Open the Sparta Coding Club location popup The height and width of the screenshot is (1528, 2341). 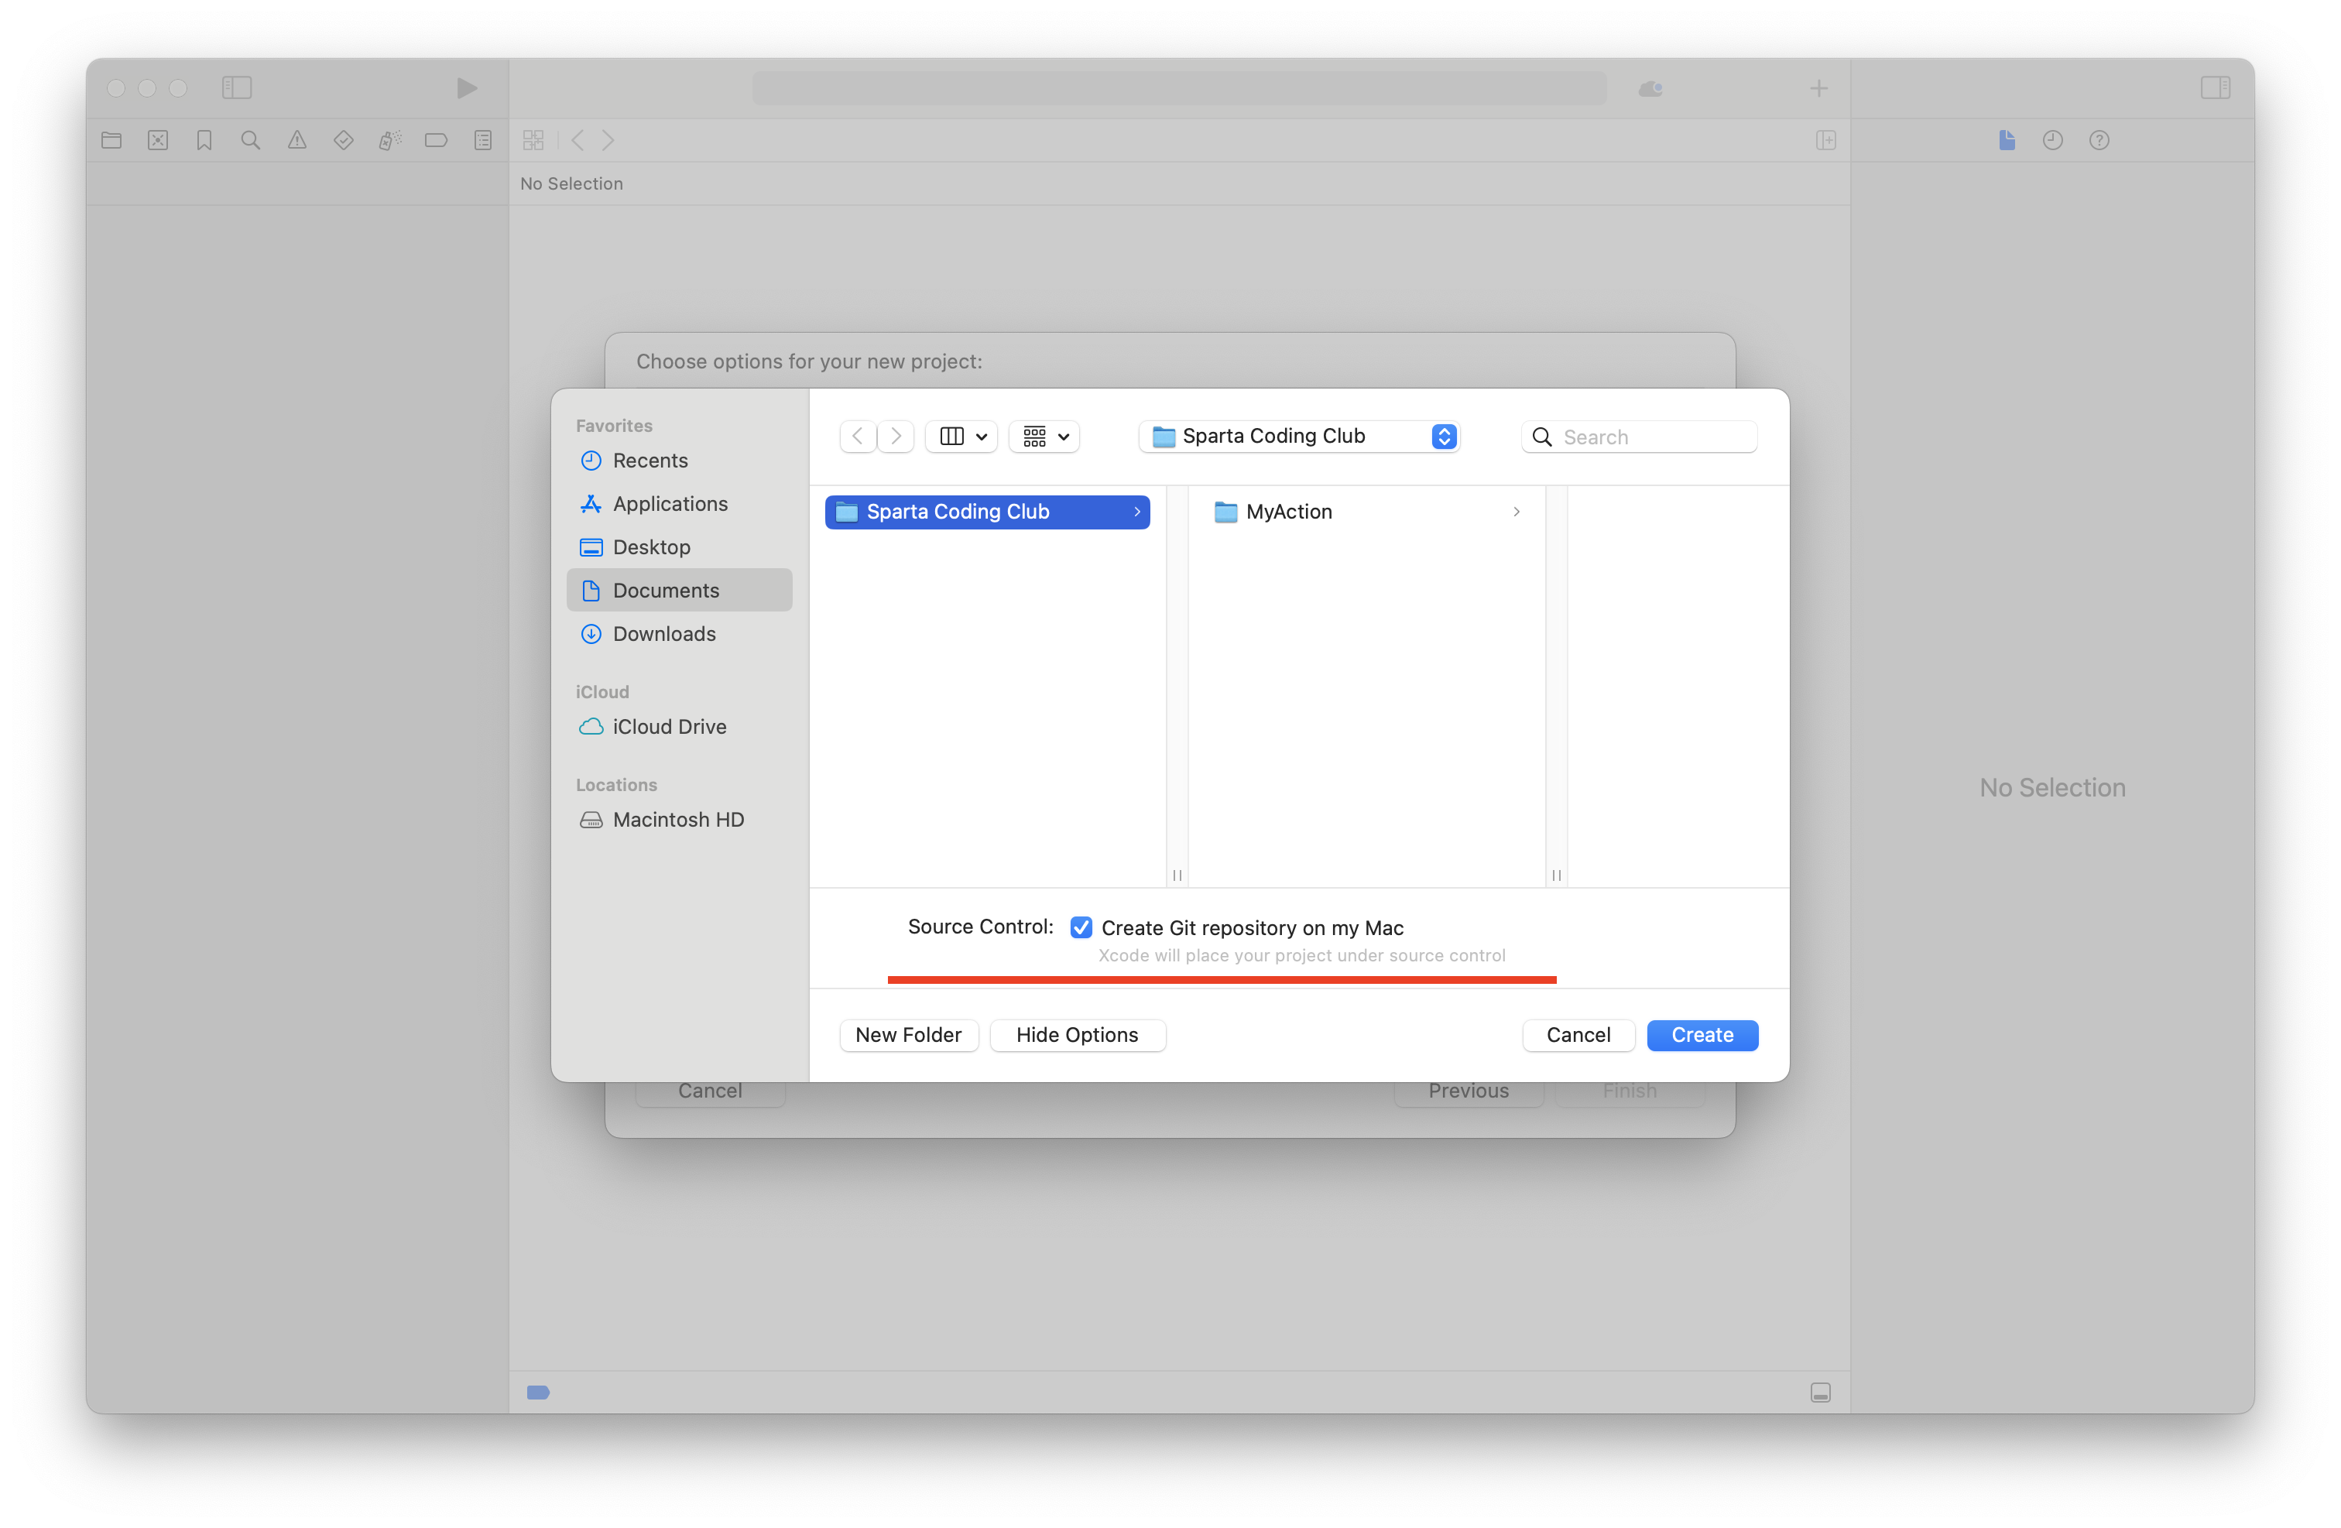pyautogui.click(x=1299, y=437)
